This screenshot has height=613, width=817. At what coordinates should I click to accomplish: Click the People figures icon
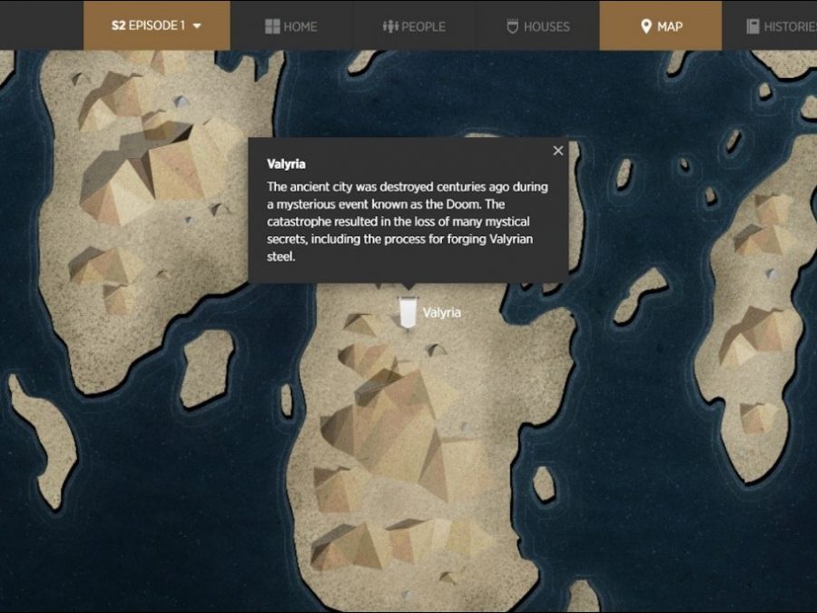pyautogui.click(x=391, y=26)
